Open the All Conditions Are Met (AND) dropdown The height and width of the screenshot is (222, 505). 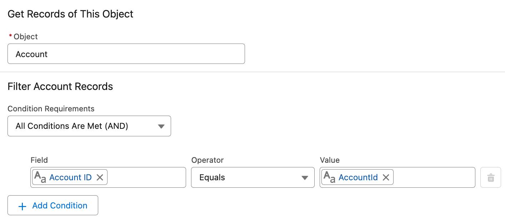(89, 126)
